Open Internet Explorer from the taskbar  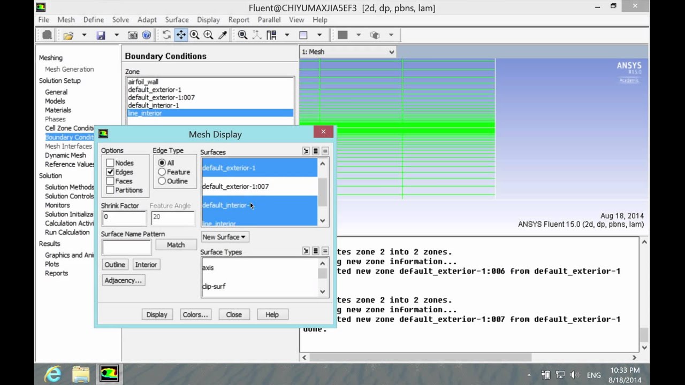tap(53, 374)
